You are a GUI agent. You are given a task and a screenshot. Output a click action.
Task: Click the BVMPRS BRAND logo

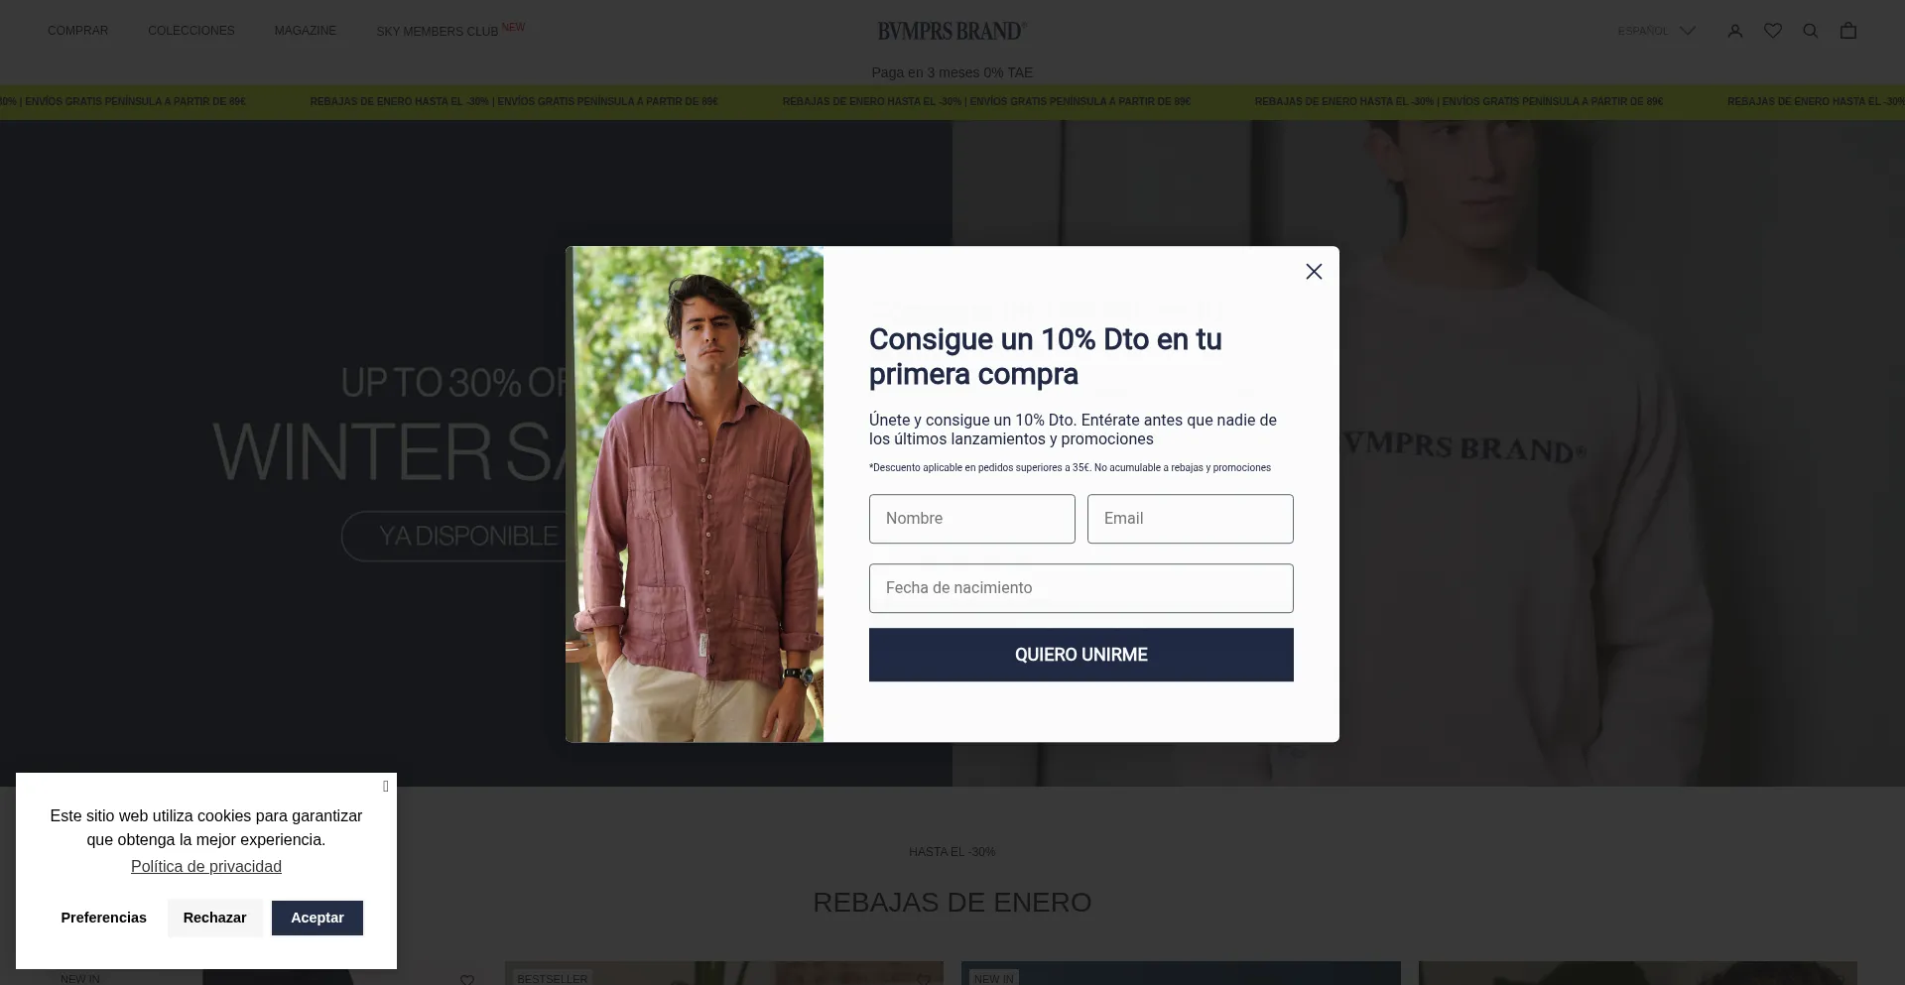pos(952,31)
